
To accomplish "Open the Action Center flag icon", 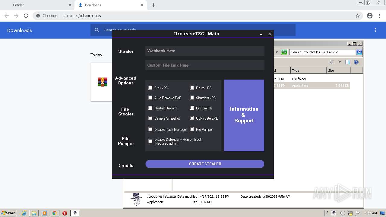I will (x=358, y=213).
